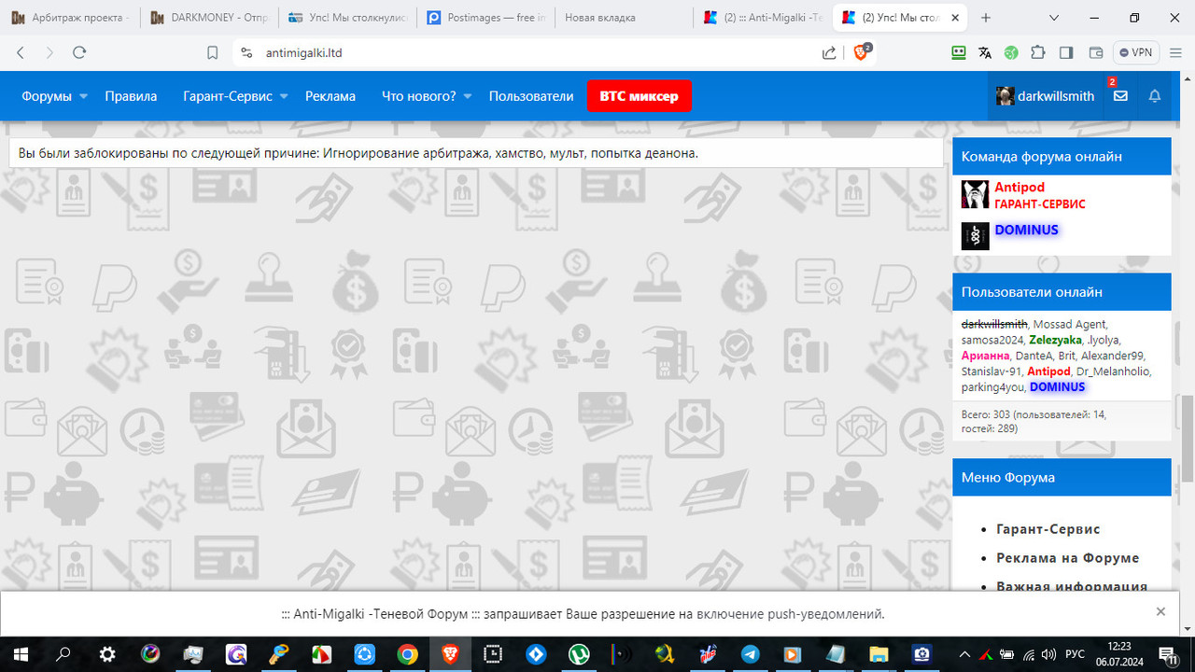Open a new tab with plus button

[x=986, y=18]
